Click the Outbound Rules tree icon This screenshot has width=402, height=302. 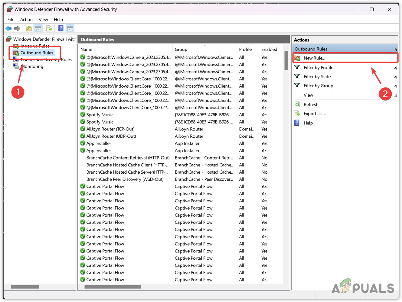tap(16, 53)
